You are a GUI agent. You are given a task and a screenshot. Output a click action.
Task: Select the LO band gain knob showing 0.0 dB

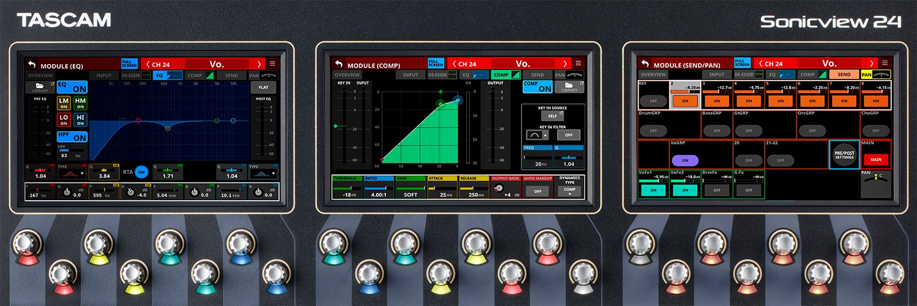(66, 192)
